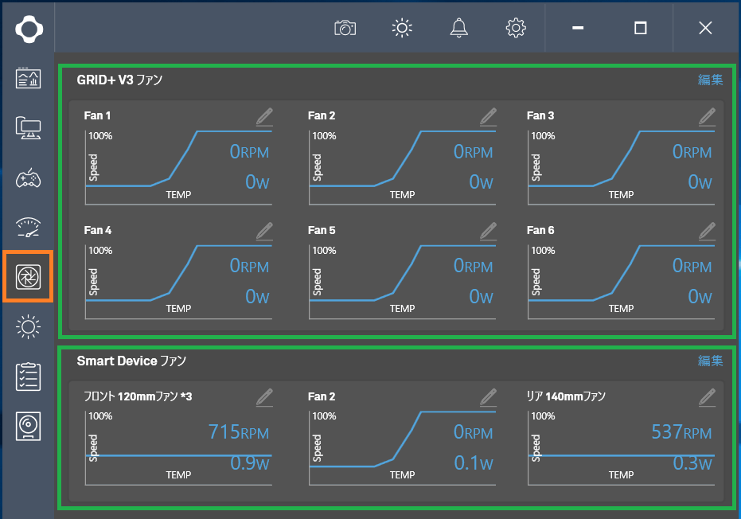
Task: Click 編集 link for GRID+ V3 ファン
Action: [710, 80]
